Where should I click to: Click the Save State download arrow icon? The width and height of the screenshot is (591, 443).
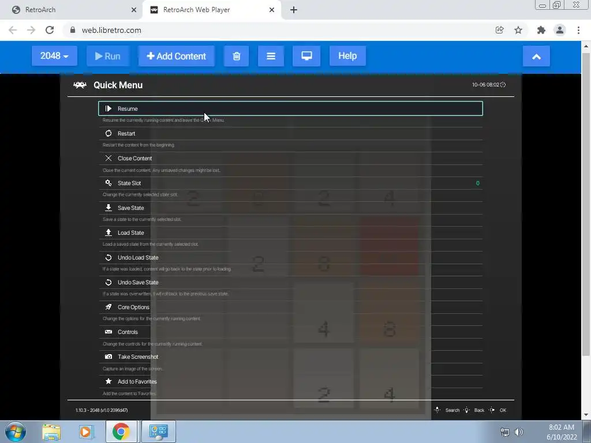coord(108,208)
